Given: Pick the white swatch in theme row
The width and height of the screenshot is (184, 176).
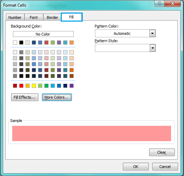Looking at the screenshot, I should (15, 43).
